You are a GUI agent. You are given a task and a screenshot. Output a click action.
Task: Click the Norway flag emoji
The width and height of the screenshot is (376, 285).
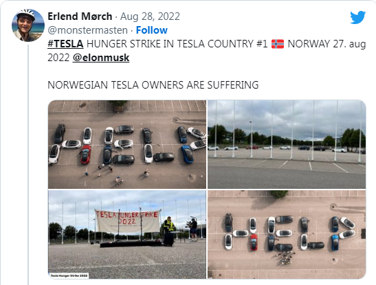(278, 44)
